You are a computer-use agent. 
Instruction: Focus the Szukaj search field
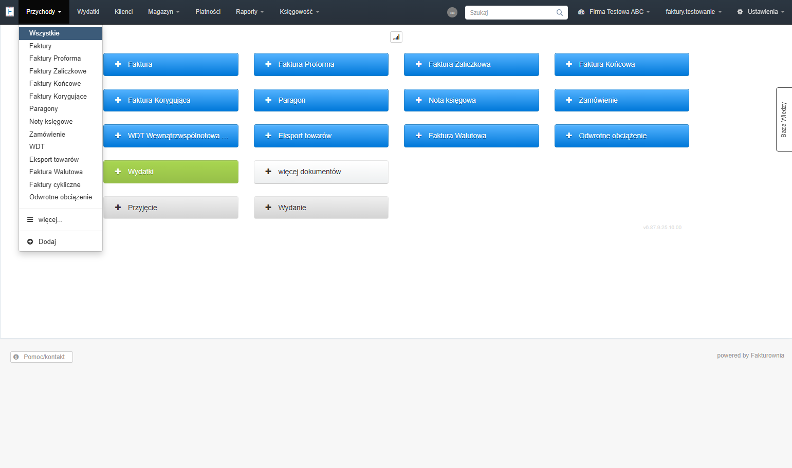(517, 13)
